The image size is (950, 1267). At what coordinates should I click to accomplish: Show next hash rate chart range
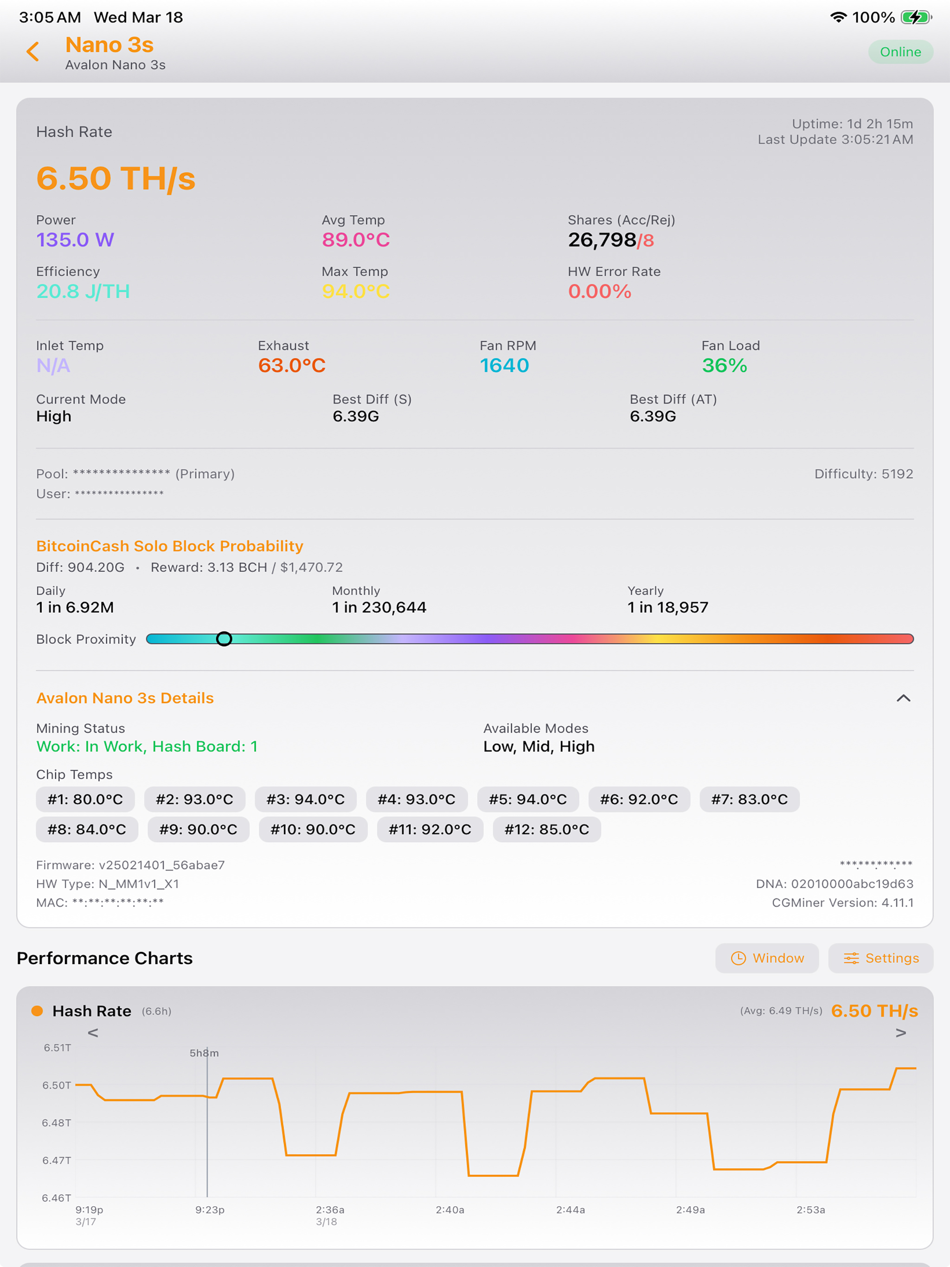(901, 1032)
